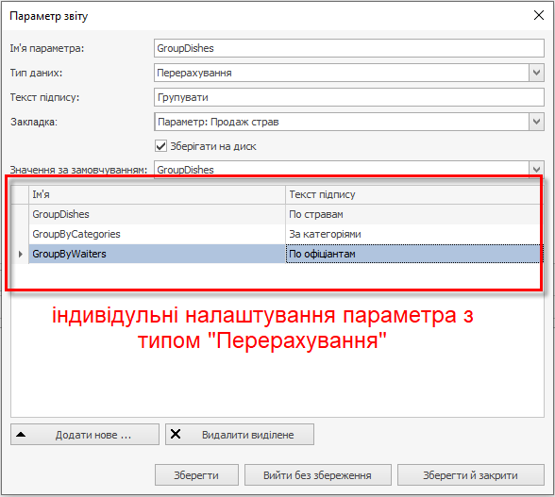Click the row indicator arrow beside GroupByWaiters
The height and width of the screenshot is (497, 555).
click(20, 254)
